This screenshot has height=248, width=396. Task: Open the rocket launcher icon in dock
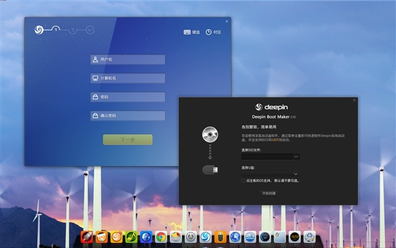tap(86, 237)
